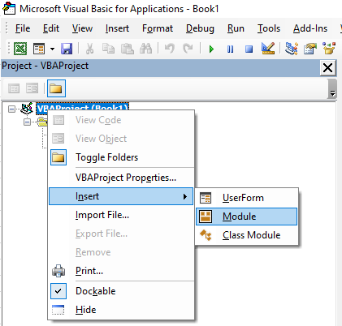Viewport: 342px width, 326px height.
Task: Choose Import File... in context menu
Action: [121, 215]
